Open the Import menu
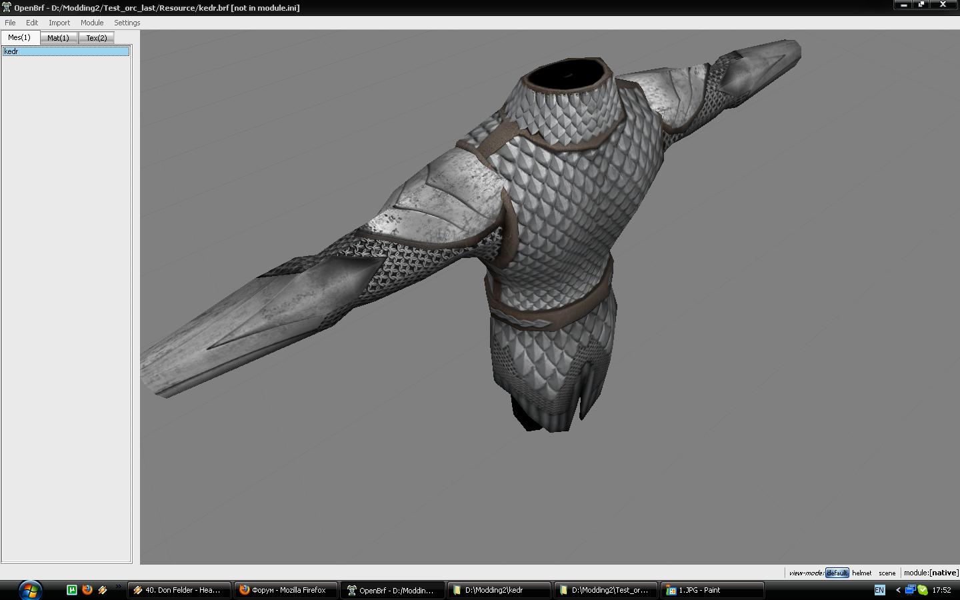The image size is (960, 600). pos(59,23)
